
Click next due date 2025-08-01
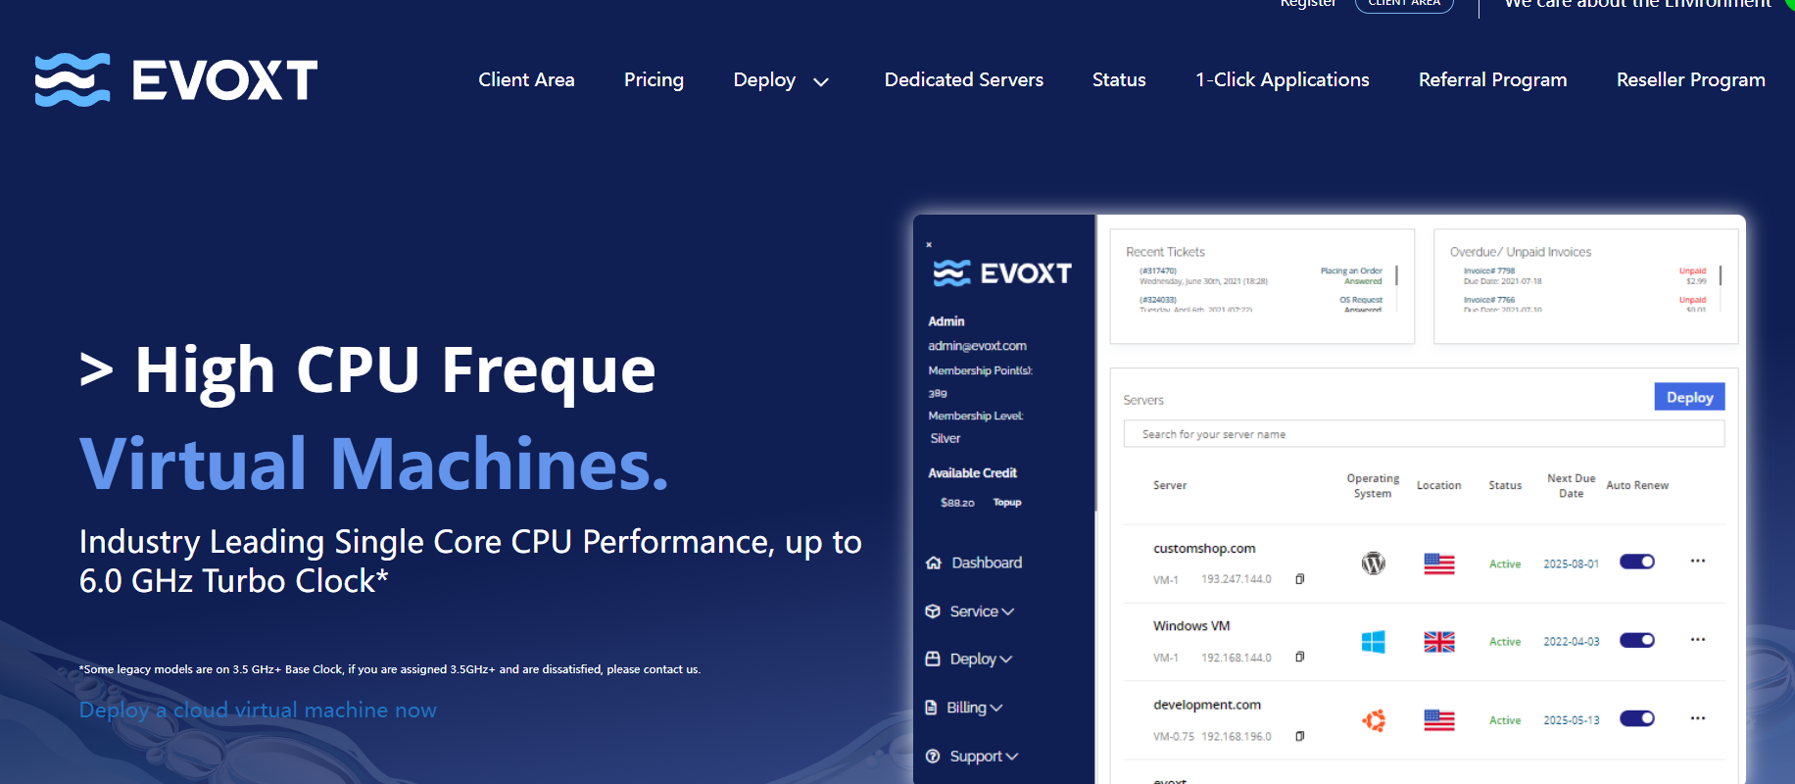(1572, 564)
